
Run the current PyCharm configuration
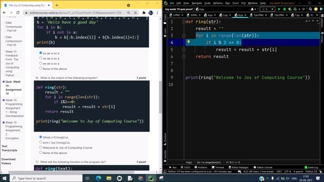tap(279, 9)
